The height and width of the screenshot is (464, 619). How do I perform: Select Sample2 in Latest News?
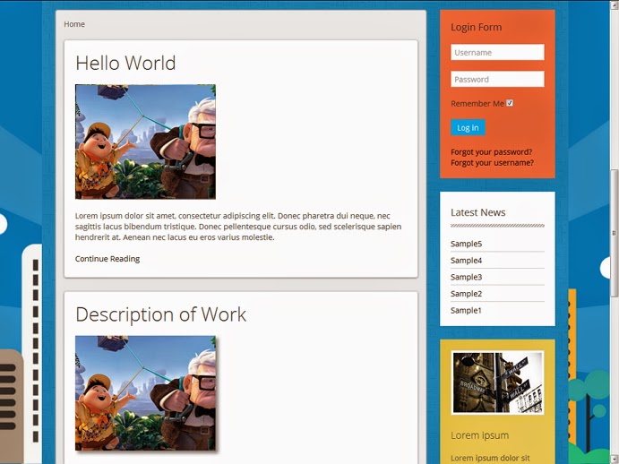pos(466,294)
